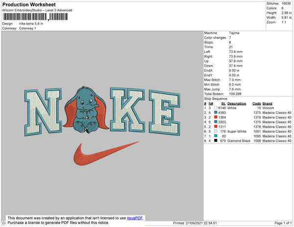The image size is (294, 227).
Task: Click the embroidered letter K in the design
Action: click(127, 110)
